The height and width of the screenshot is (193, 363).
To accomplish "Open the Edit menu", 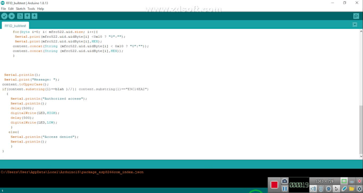I will [x=11, y=9].
